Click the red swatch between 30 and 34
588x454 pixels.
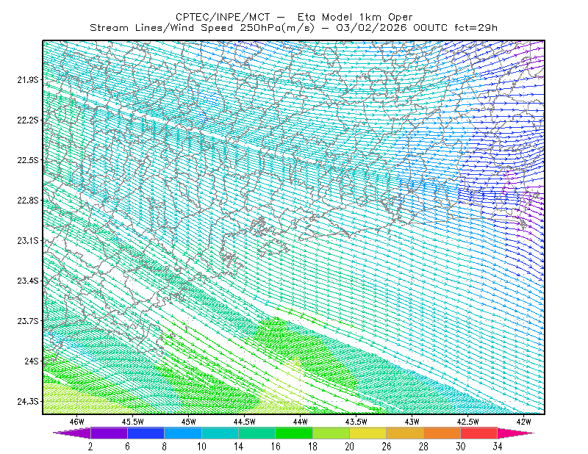click(x=479, y=433)
